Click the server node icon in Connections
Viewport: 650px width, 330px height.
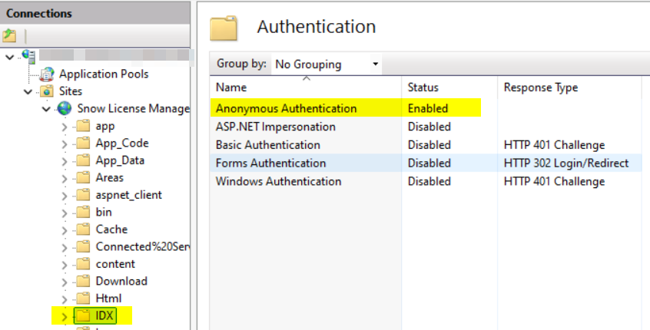point(29,57)
